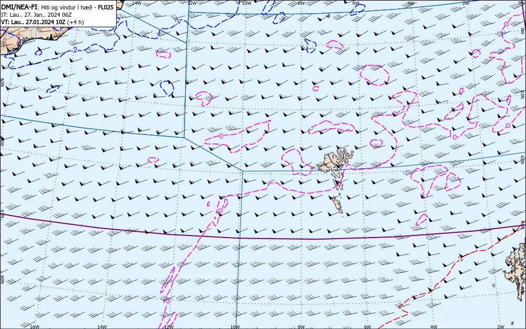
Task: Click the 12W longitude label on the bottom edge
Action: 169,327
